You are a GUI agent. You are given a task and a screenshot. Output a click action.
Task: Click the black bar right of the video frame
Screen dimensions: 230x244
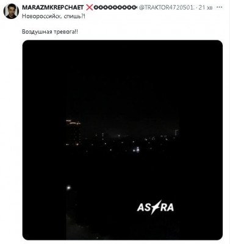pos(201,140)
